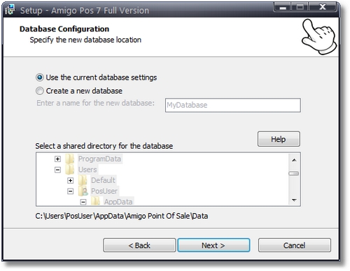Viewport: 350px width, 271px height.
Task: Cancel the setup wizard
Action: tap(295, 245)
